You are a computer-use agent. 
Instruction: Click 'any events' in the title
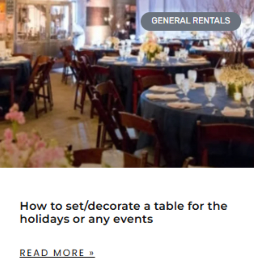[121, 219]
